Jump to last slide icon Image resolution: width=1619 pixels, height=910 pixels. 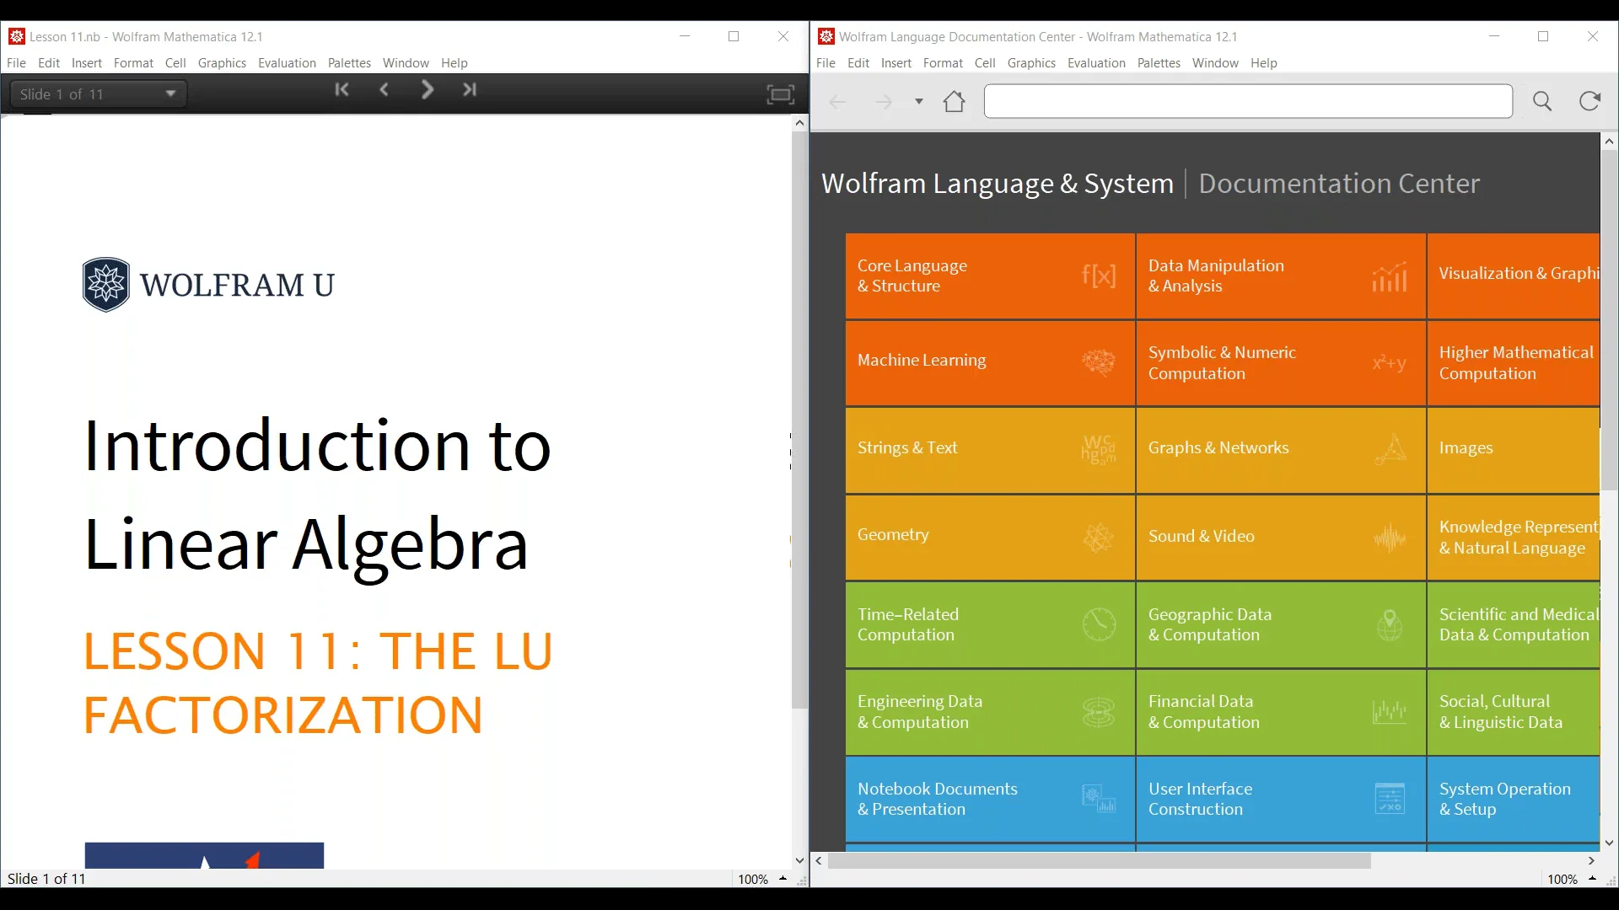pos(470,89)
